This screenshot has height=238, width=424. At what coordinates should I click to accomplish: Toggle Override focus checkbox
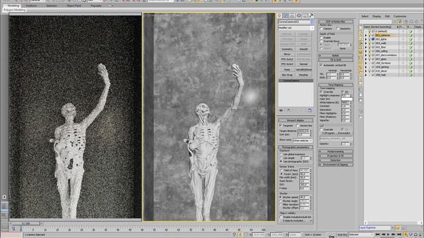pos(321,41)
